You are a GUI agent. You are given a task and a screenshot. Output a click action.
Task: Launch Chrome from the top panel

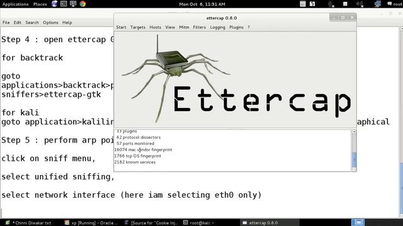click(x=82, y=4)
